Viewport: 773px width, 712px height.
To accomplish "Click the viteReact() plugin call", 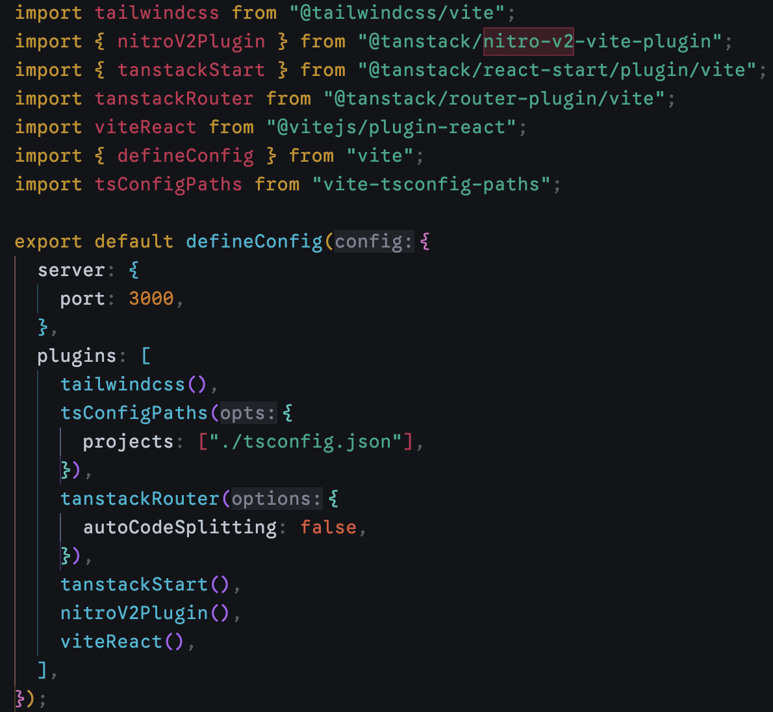I will coord(122,642).
